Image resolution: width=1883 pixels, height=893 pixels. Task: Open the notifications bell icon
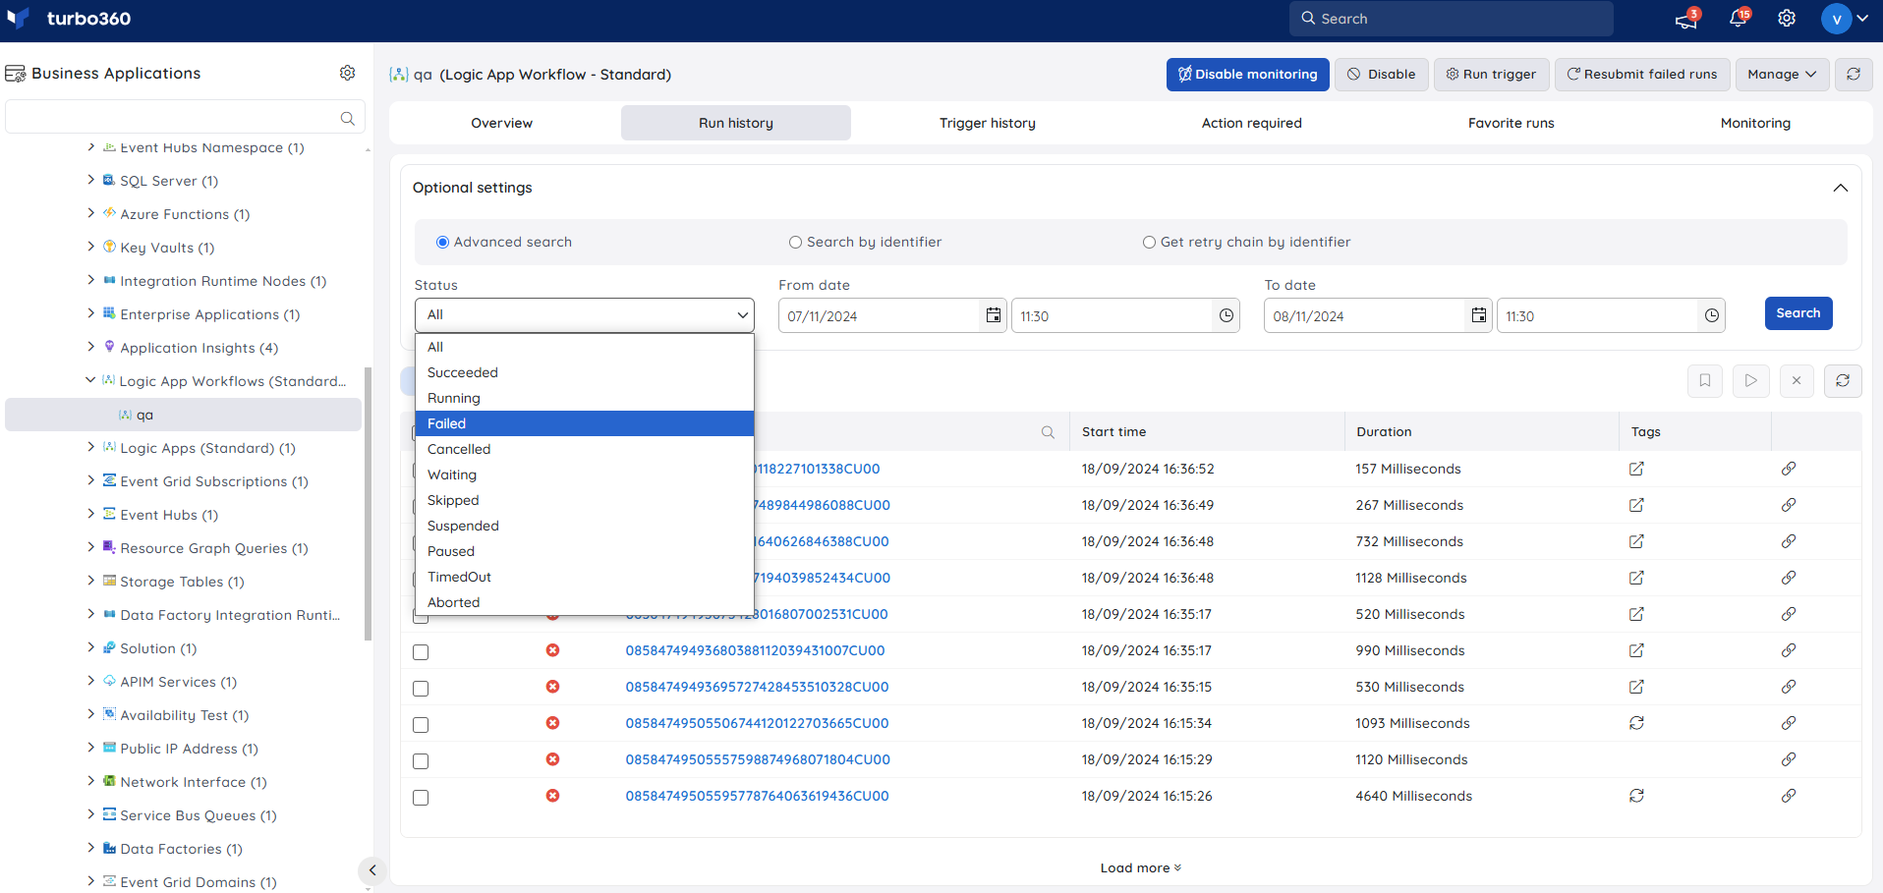[x=1738, y=19]
